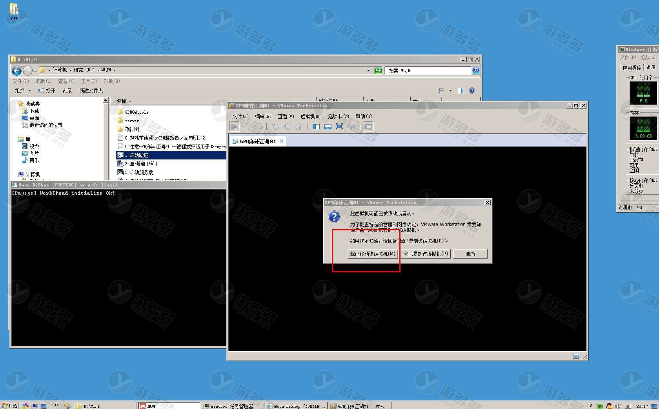Close the GPH麻辣江湖M1 tab
Viewport: 659px width, 409px height.
point(281,141)
